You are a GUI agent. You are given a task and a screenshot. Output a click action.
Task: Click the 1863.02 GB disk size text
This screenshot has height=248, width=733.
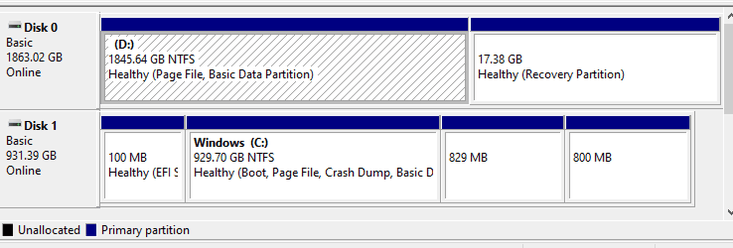[34, 57]
